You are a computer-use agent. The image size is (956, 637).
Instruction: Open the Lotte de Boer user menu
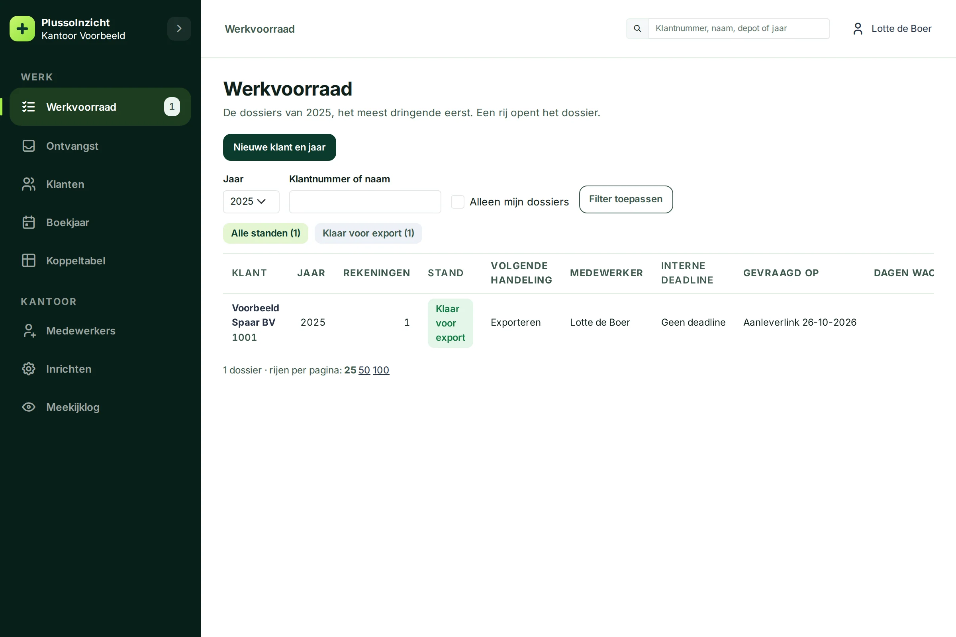tap(892, 28)
